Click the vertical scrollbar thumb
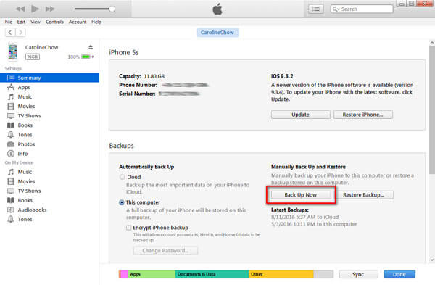 pos(432,110)
